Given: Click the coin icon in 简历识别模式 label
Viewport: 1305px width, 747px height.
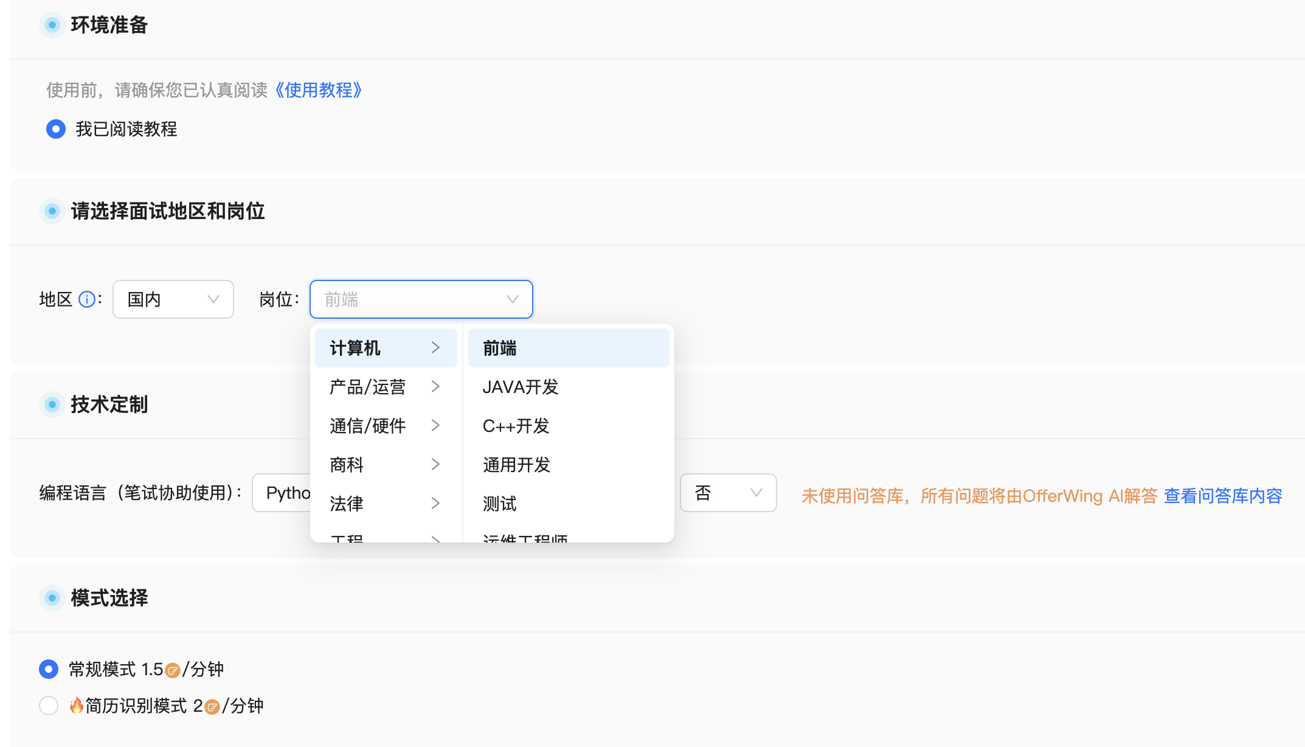Looking at the screenshot, I should point(212,707).
